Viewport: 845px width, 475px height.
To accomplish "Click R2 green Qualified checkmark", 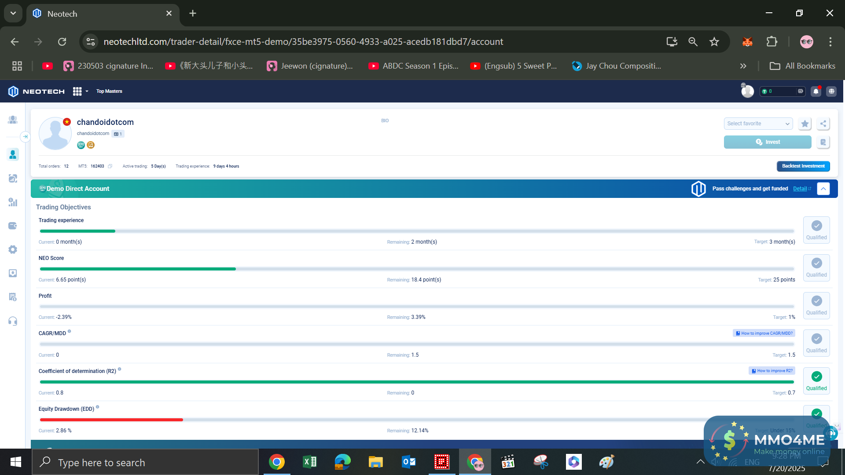I will click(816, 376).
